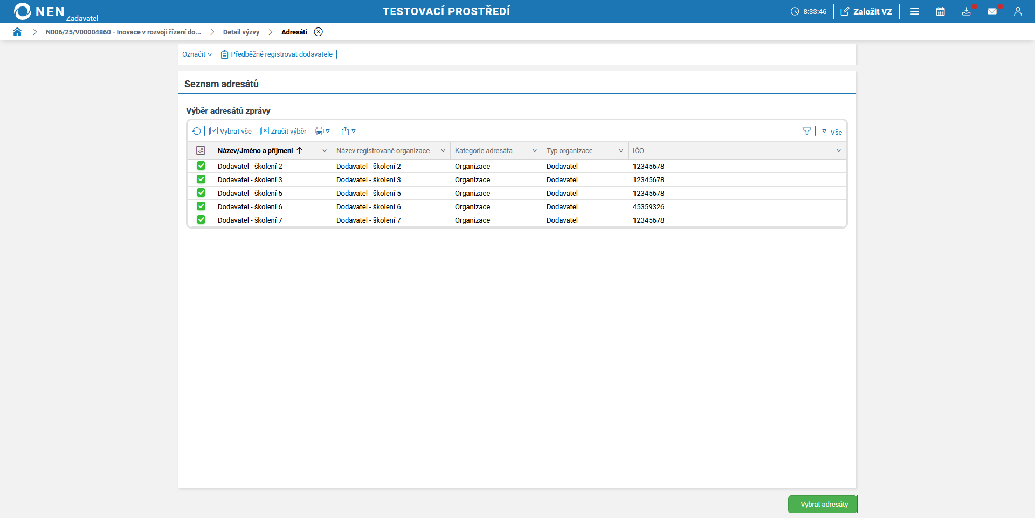The image size is (1035, 518).
Task: Open the export share icon menu
Action: (348, 131)
